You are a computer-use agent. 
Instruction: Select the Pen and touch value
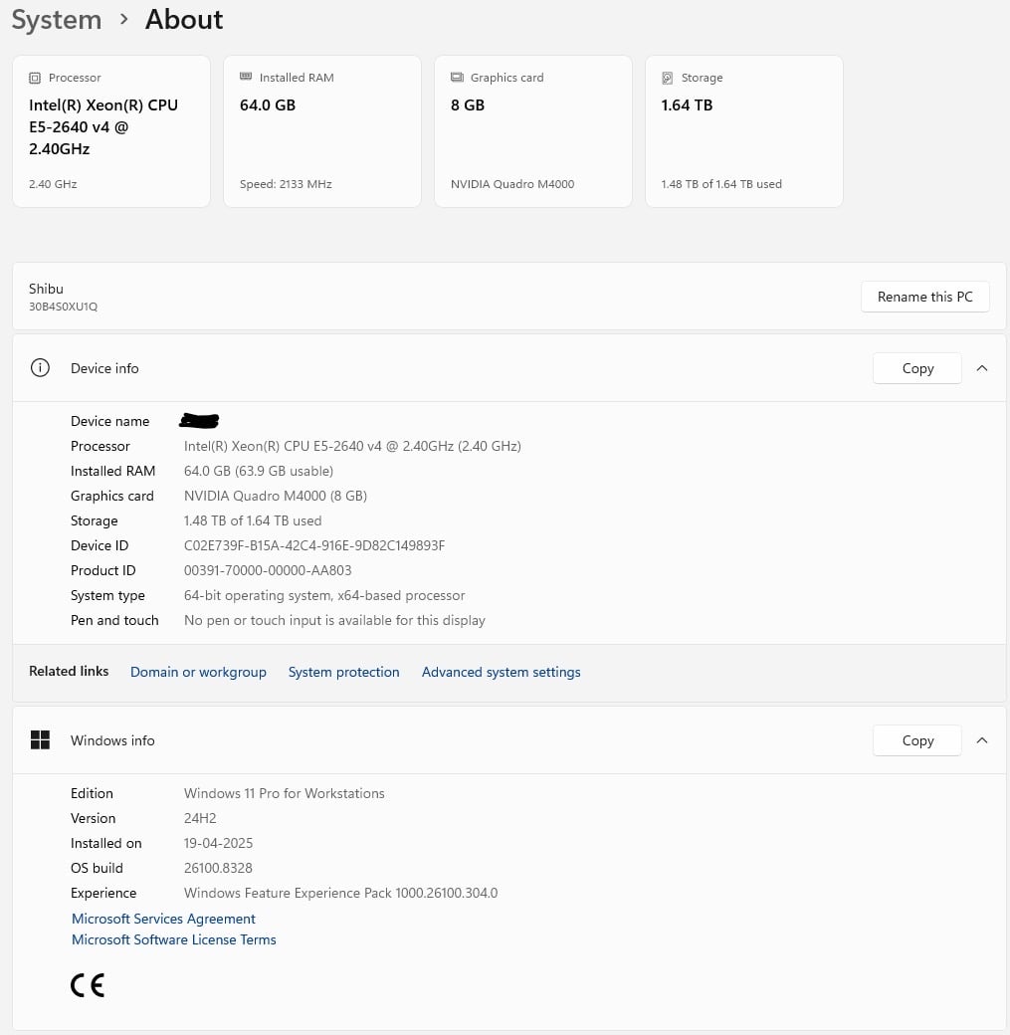(x=334, y=620)
